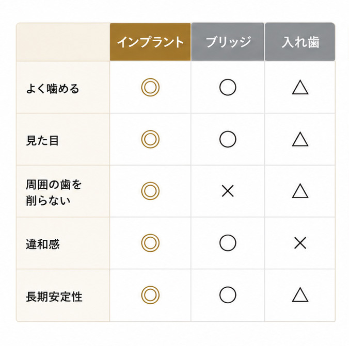Click the gold double circle for 見た目
The image size is (349, 346).
pos(150,139)
